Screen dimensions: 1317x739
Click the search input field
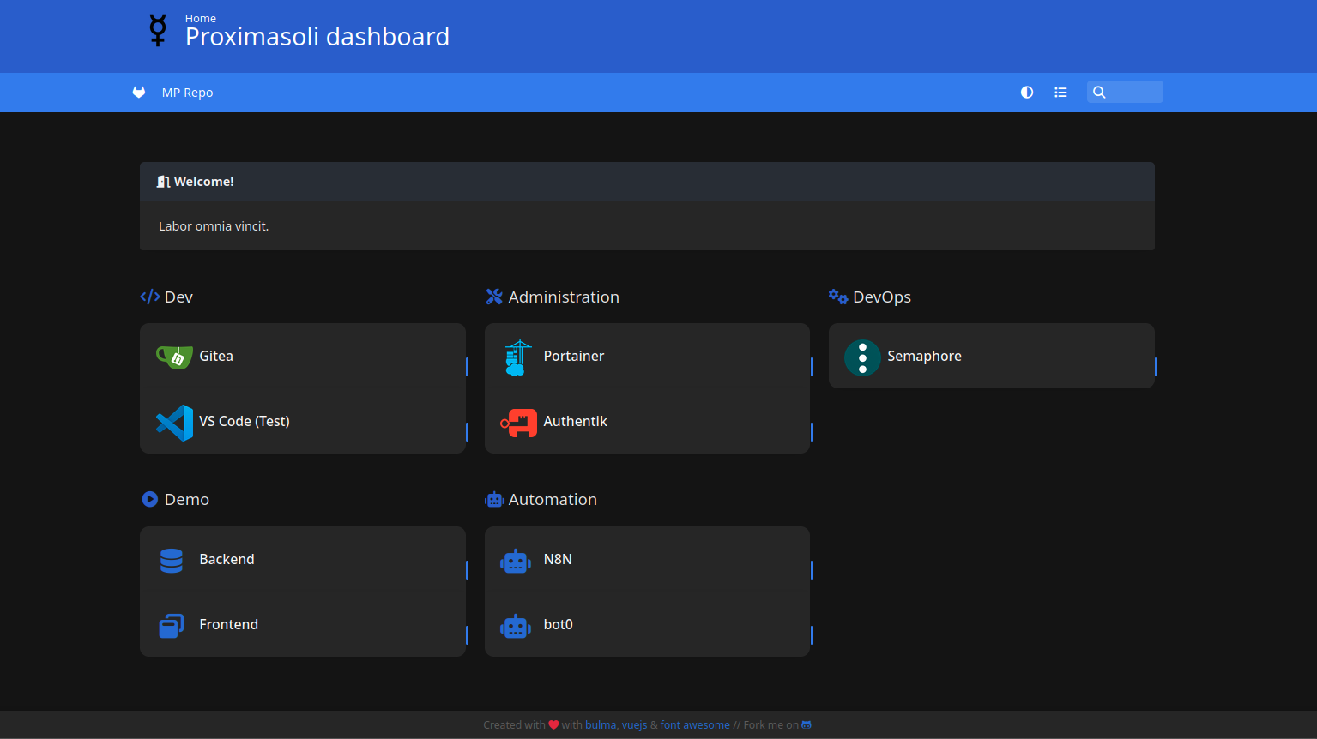pyautogui.click(x=1133, y=93)
